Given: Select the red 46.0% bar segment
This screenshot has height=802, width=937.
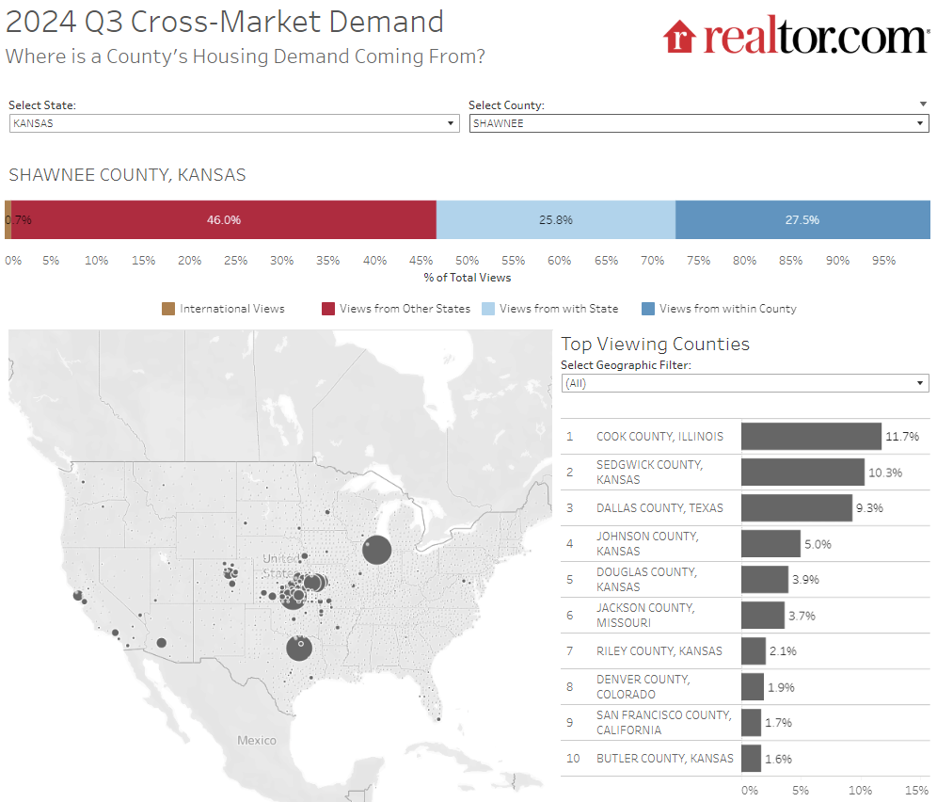Looking at the screenshot, I should (224, 220).
